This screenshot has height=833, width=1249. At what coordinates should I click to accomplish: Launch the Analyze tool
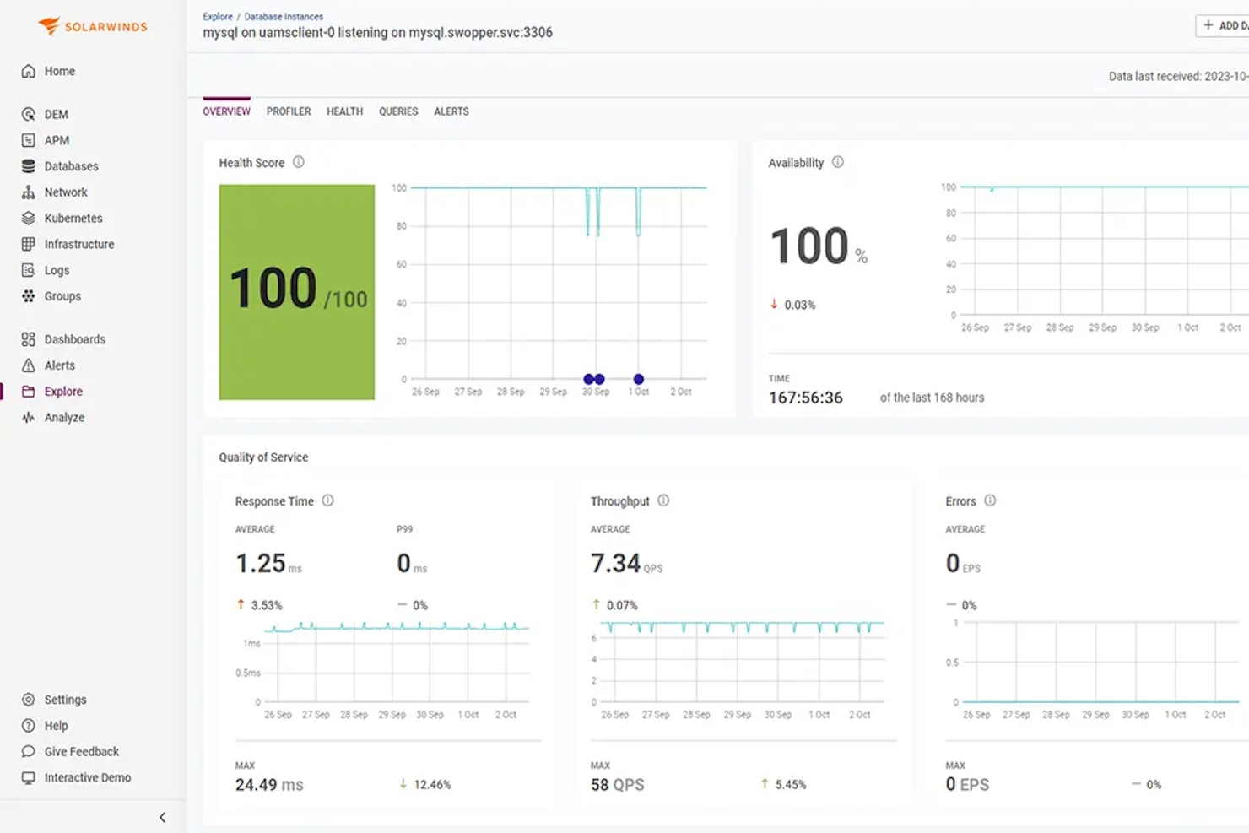[65, 417]
